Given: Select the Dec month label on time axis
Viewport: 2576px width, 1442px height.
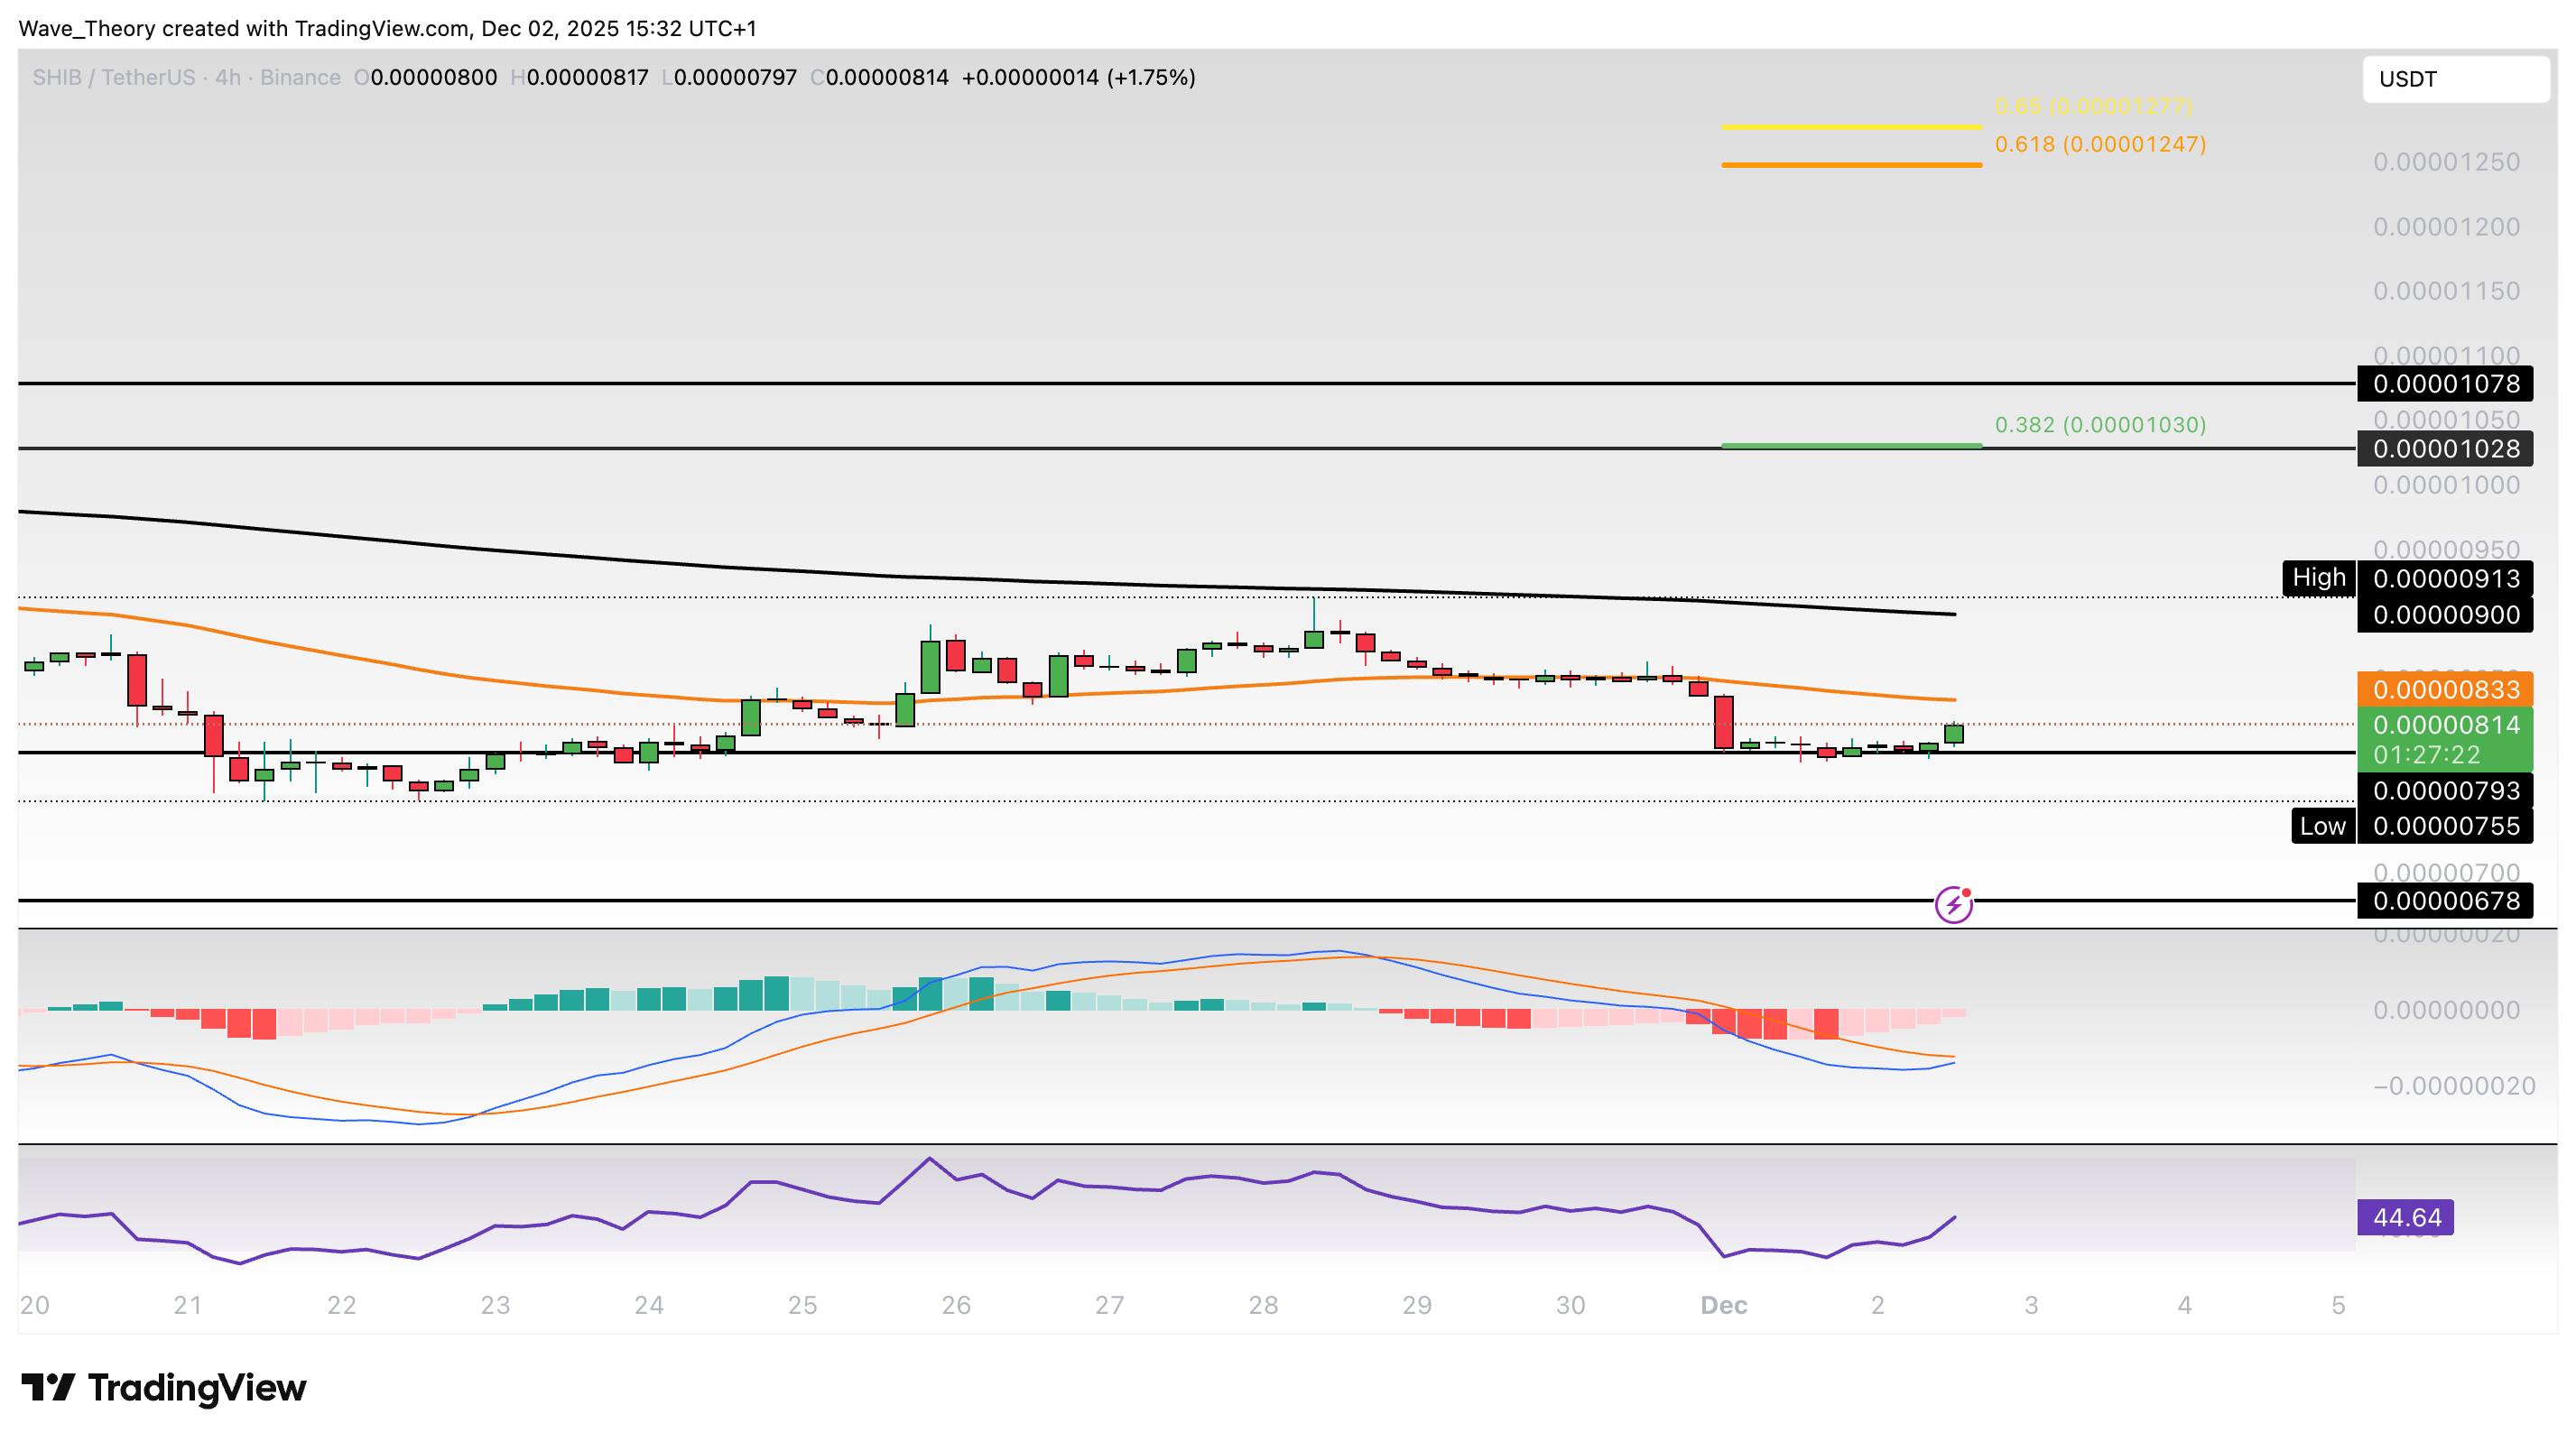Looking at the screenshot, I should 1723,1305.
